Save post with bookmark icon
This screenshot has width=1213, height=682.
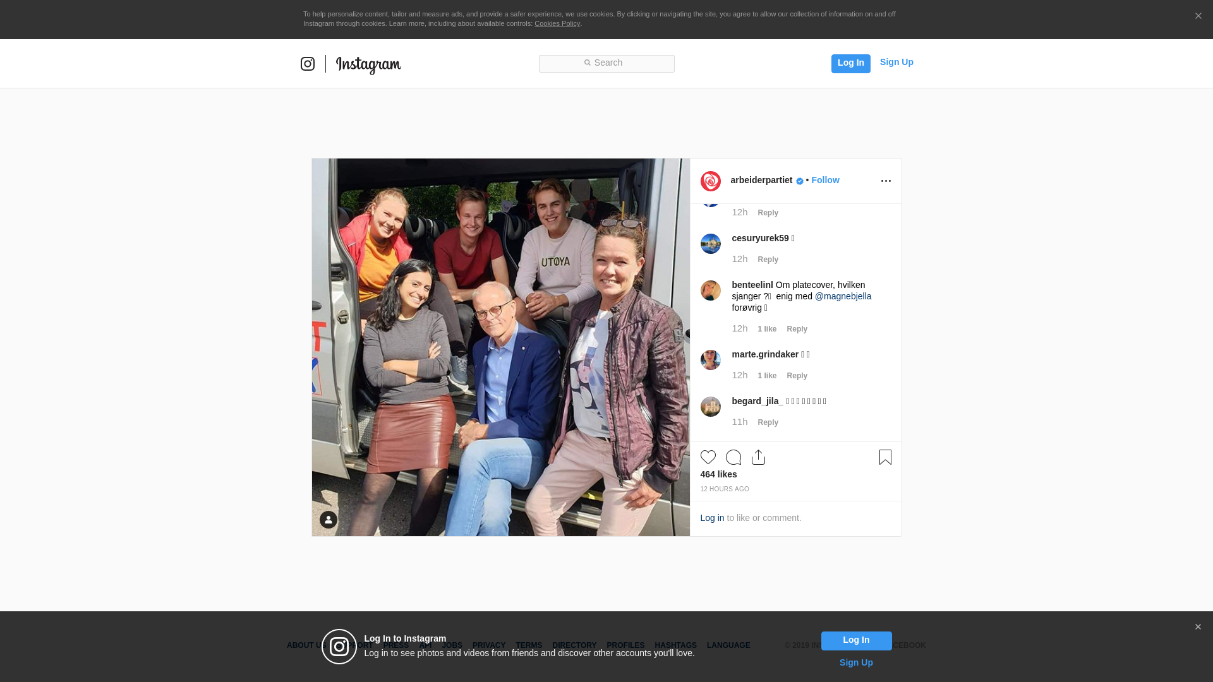tap(885, 457)
